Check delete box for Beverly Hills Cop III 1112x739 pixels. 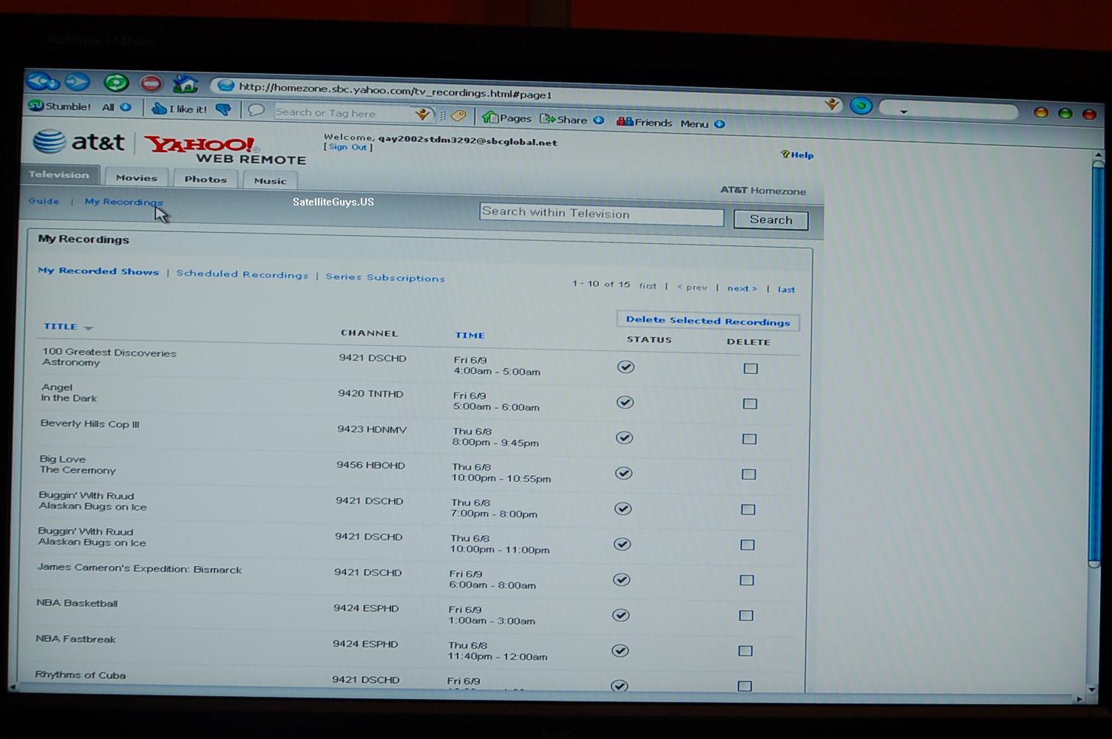pyautogui.click(x=749, y=439)
